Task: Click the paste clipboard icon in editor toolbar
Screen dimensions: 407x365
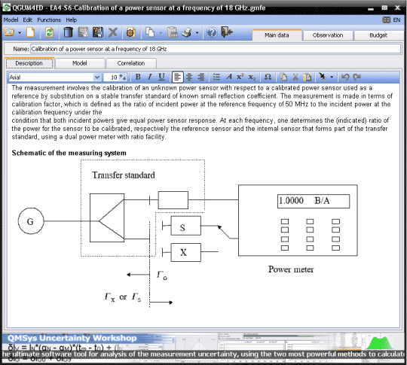Action: (308, 77)
